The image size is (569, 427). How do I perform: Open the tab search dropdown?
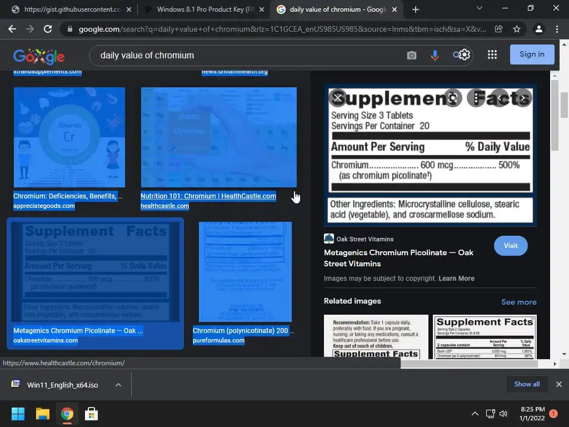tap(480, 8)
